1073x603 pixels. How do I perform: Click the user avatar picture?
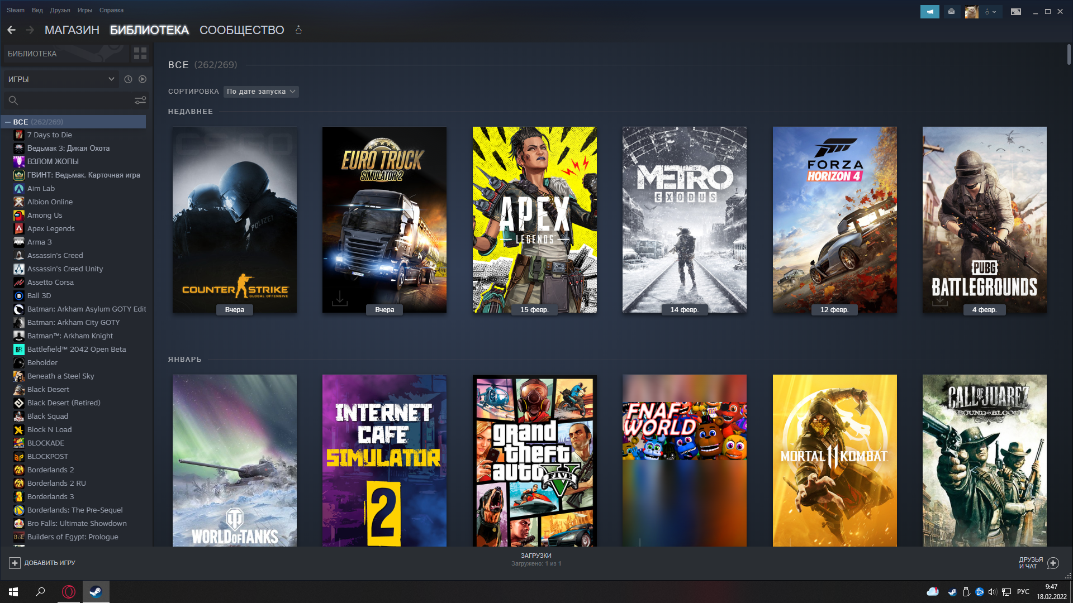[x=972, y=12]
